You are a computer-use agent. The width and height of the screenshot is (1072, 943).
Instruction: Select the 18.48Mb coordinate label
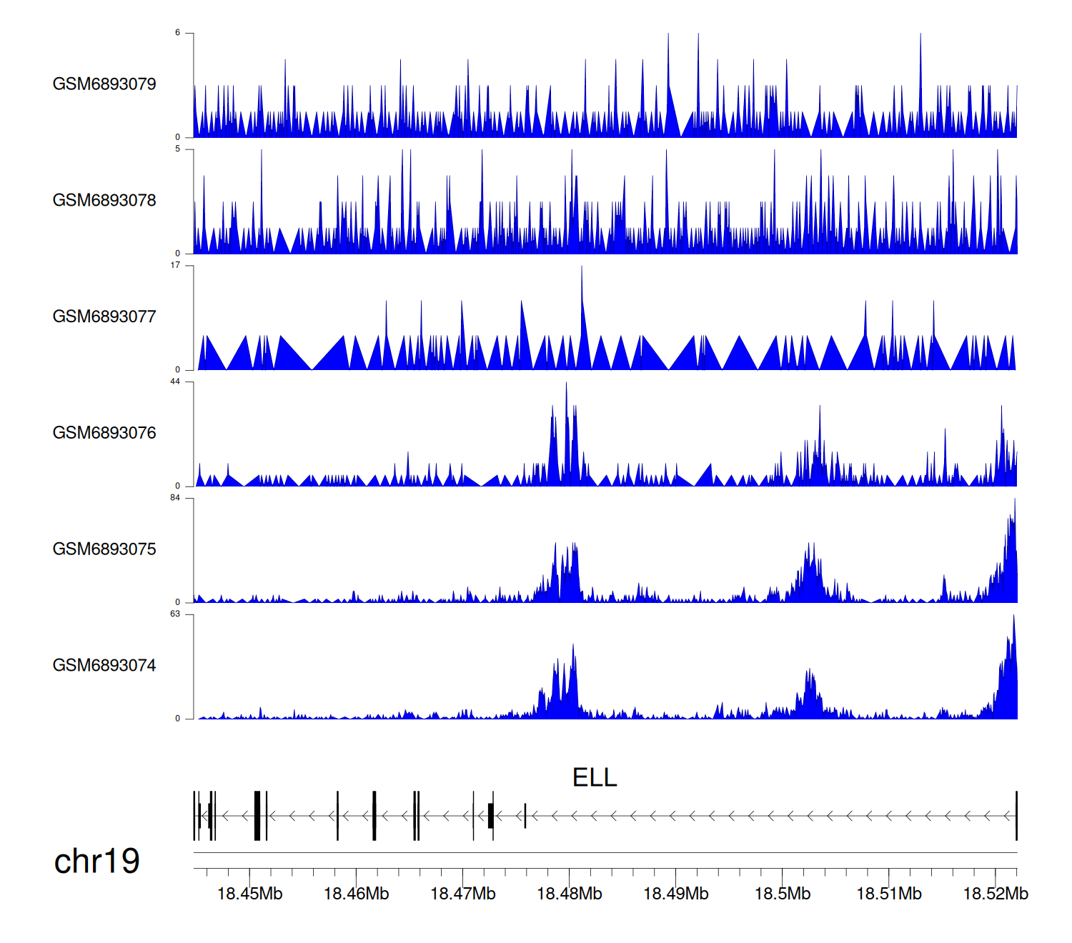point(569,894)
